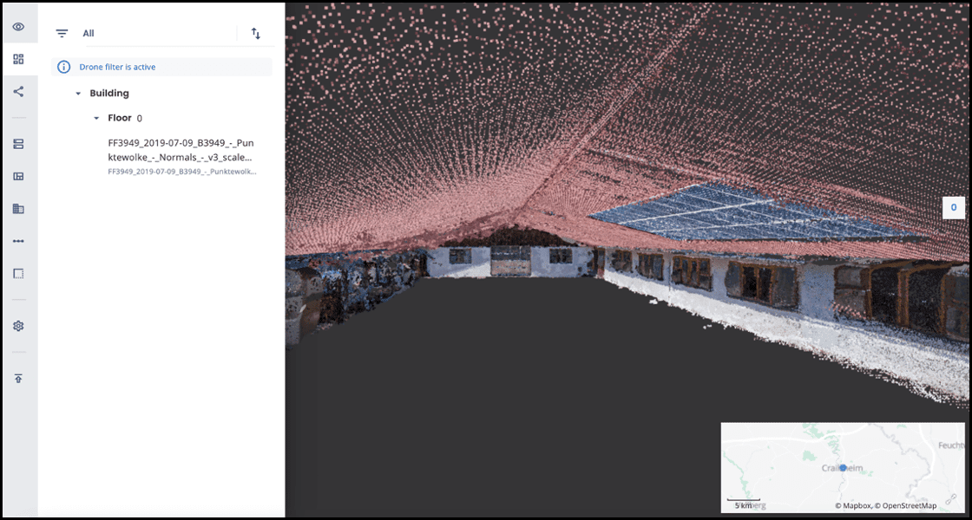Click the info icon in drone filter banner
The height and width of the screenshot is (520, 972).
point(63,67)
